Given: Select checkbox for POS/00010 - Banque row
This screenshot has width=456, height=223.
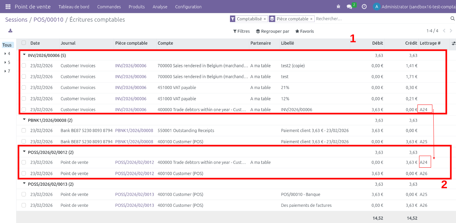Looking at the screenshot, I should (x=24, y=195).
